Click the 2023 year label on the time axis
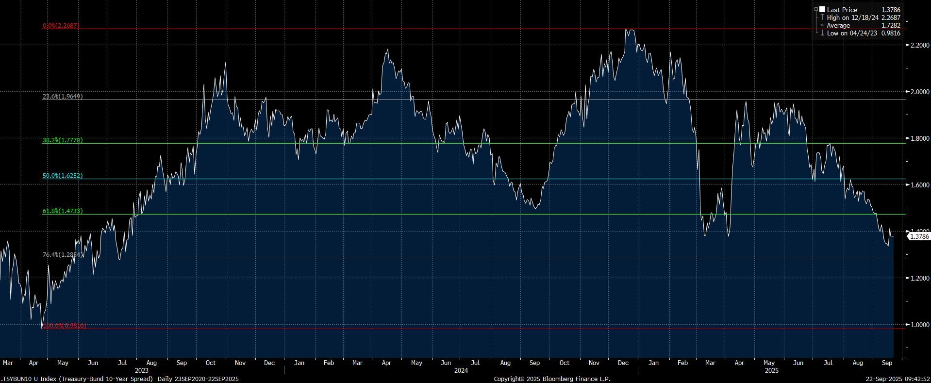The height and width of the screenshot is (383, 931). point(142,370)
